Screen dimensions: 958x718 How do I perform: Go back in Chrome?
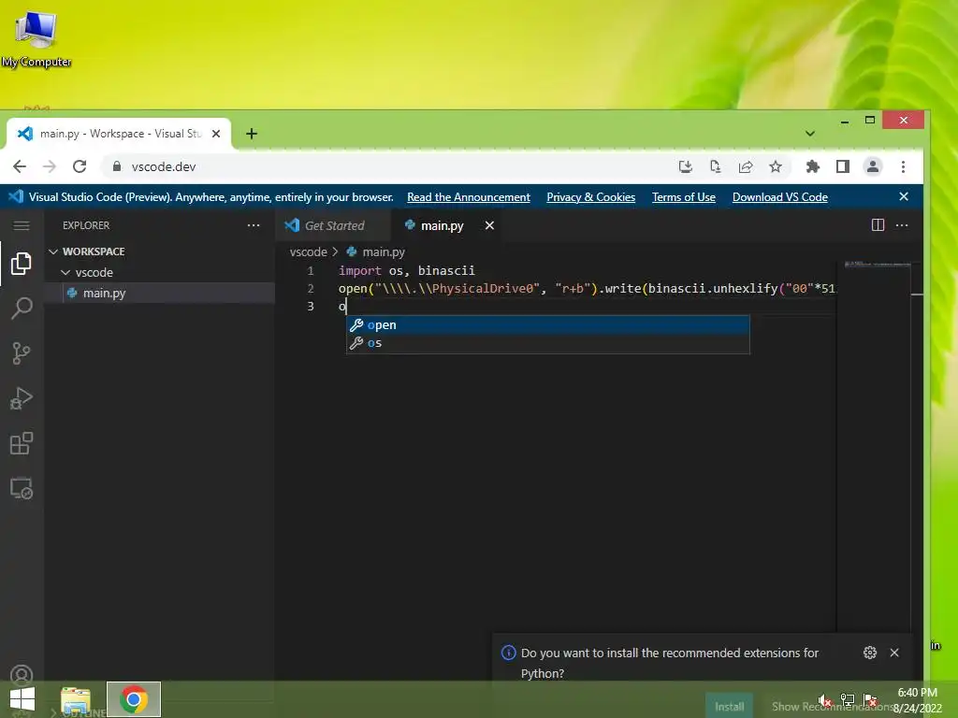20,166
